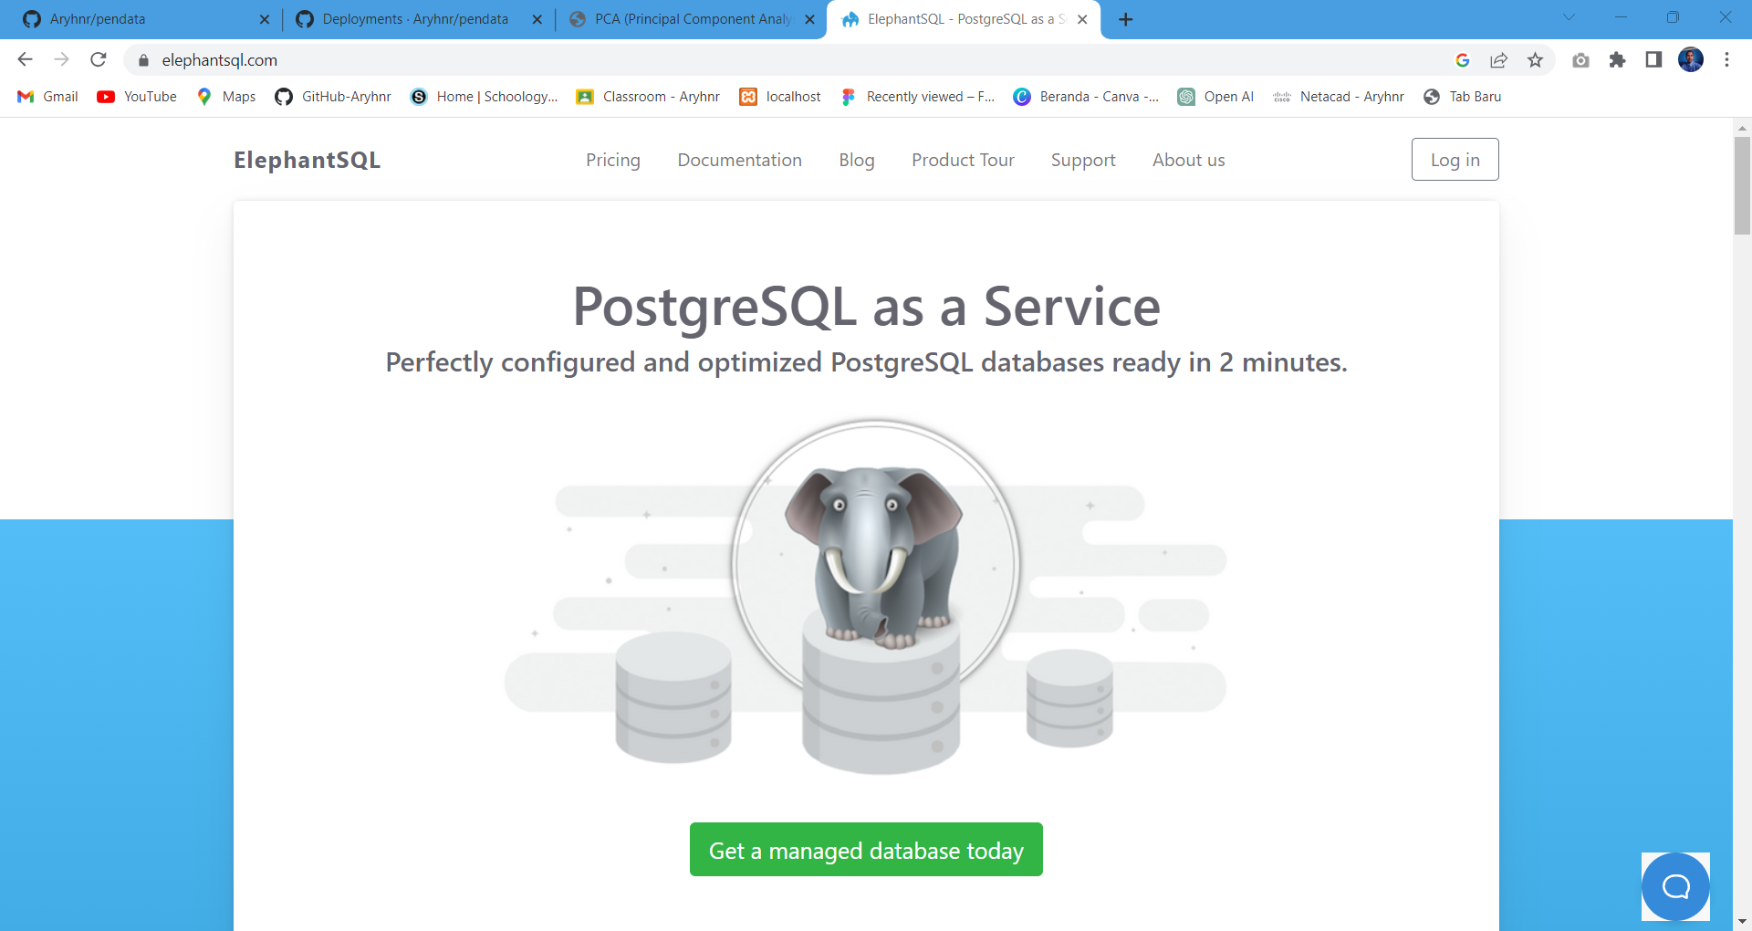Click the address bar URL field
The height and width of the screenshot is (931, 1752).
click(x=730, y=60)
